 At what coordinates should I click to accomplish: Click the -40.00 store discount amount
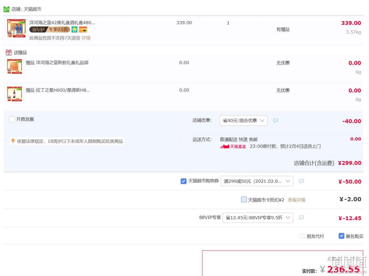352,121
